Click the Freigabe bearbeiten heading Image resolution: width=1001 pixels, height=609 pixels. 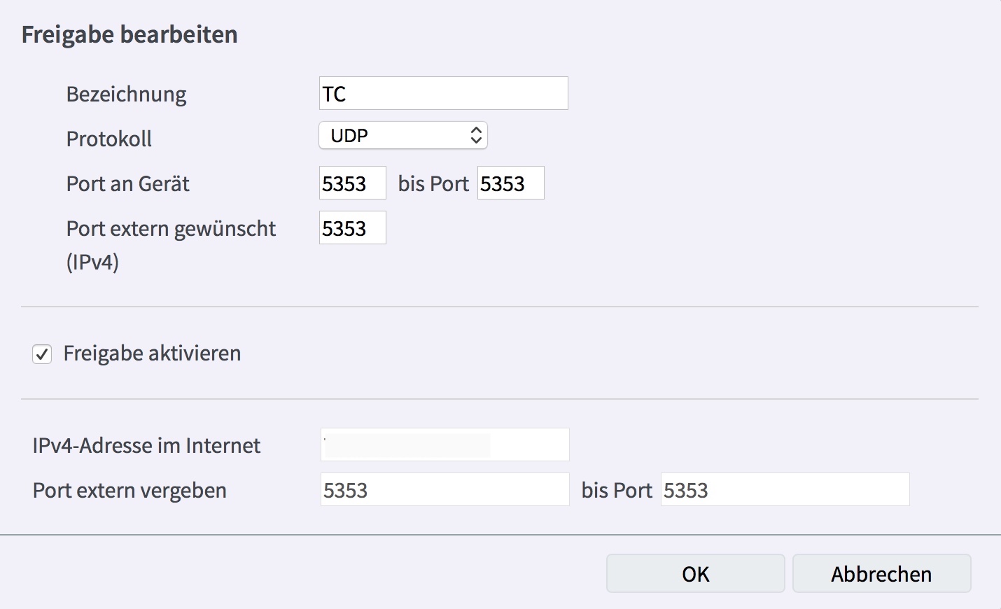tap(129, 35)
